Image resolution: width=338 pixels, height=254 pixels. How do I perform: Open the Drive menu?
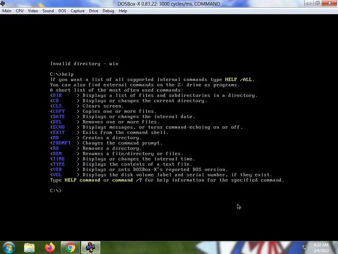tap(93, 11)
